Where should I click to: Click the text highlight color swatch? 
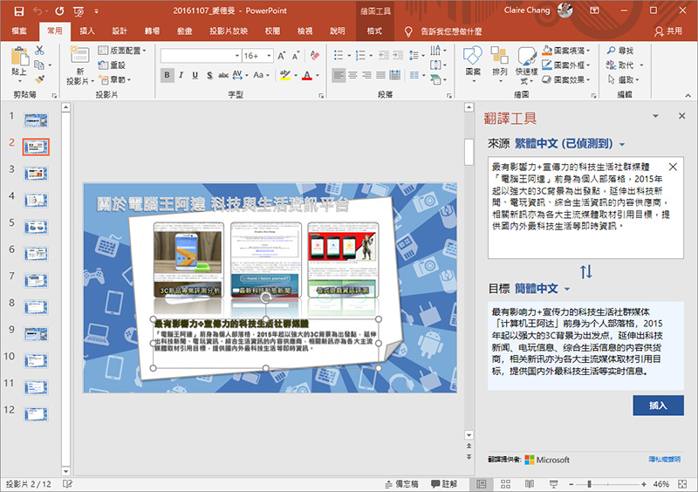click(285, 76)
